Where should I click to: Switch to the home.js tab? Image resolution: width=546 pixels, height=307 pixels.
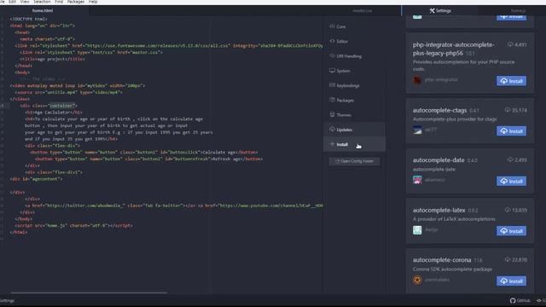click(x=518, y=10)
